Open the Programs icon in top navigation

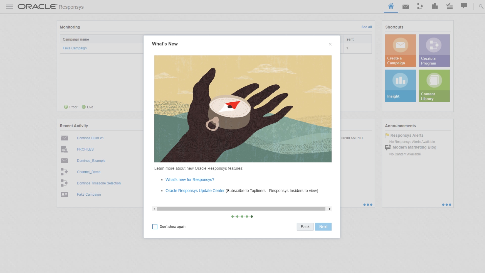point(420,7)
